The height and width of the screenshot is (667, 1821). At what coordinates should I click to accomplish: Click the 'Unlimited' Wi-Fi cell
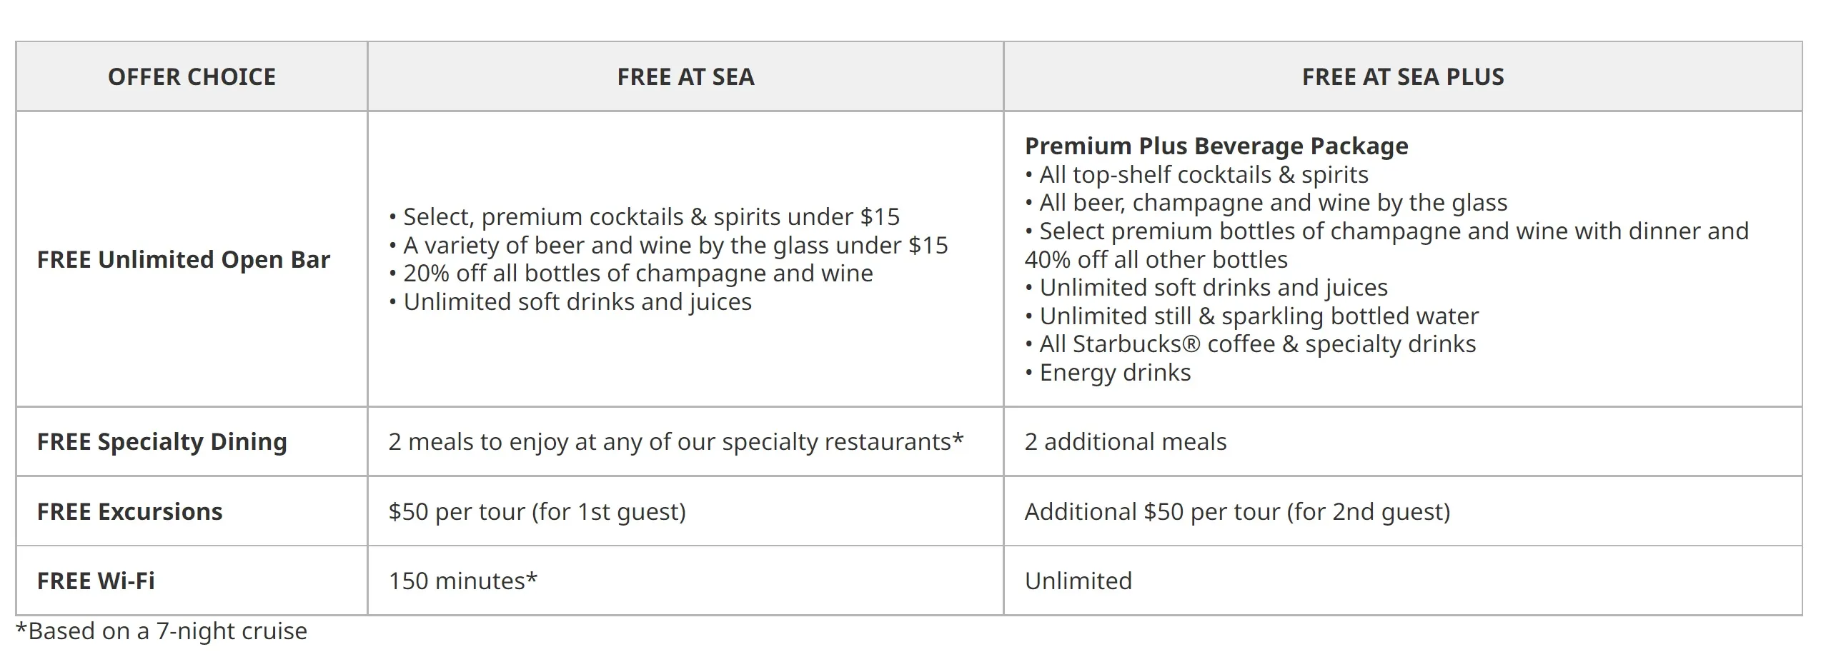[x=1078, y=581]
